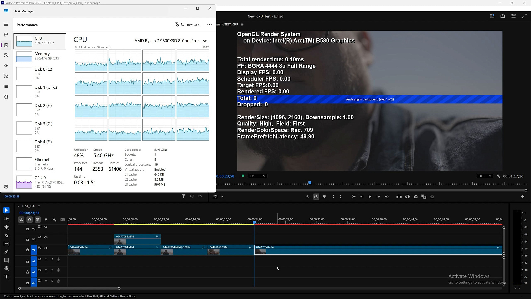Viewport: 531px width, 299px height.
Task: Open Services page in Task Manager sidebar
Action: [x=6, y=97]
